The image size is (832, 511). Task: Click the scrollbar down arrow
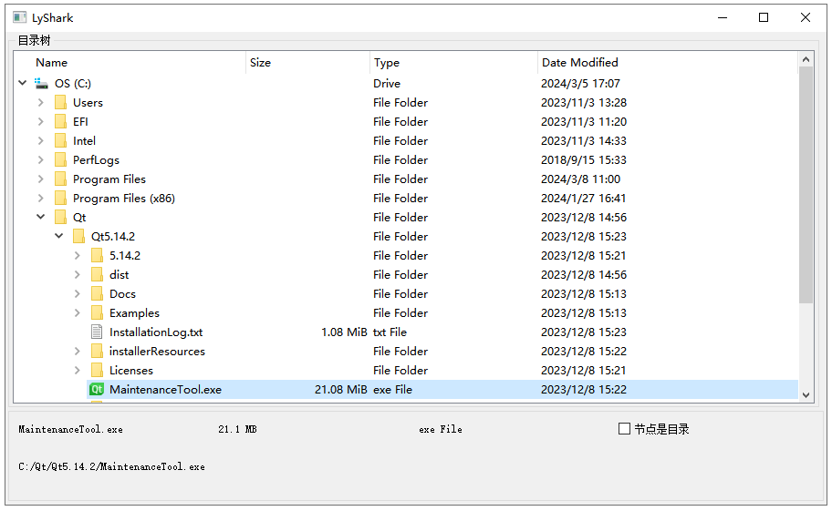pos(806,394)
